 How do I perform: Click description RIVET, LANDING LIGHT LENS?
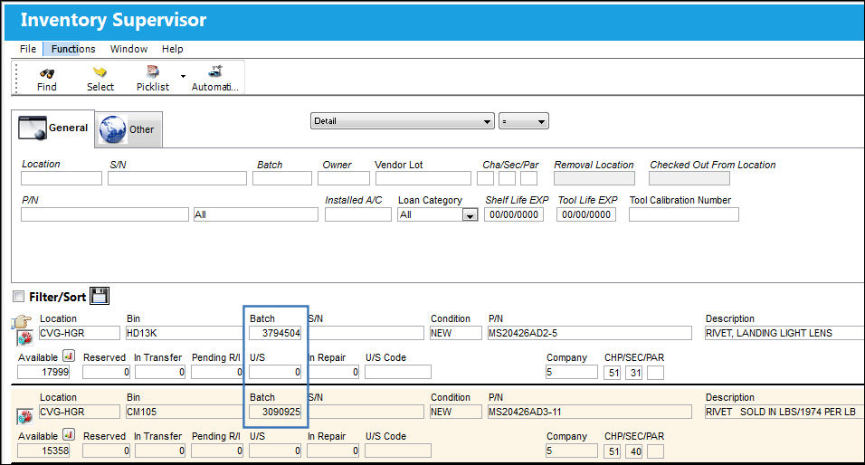[784, 333]
